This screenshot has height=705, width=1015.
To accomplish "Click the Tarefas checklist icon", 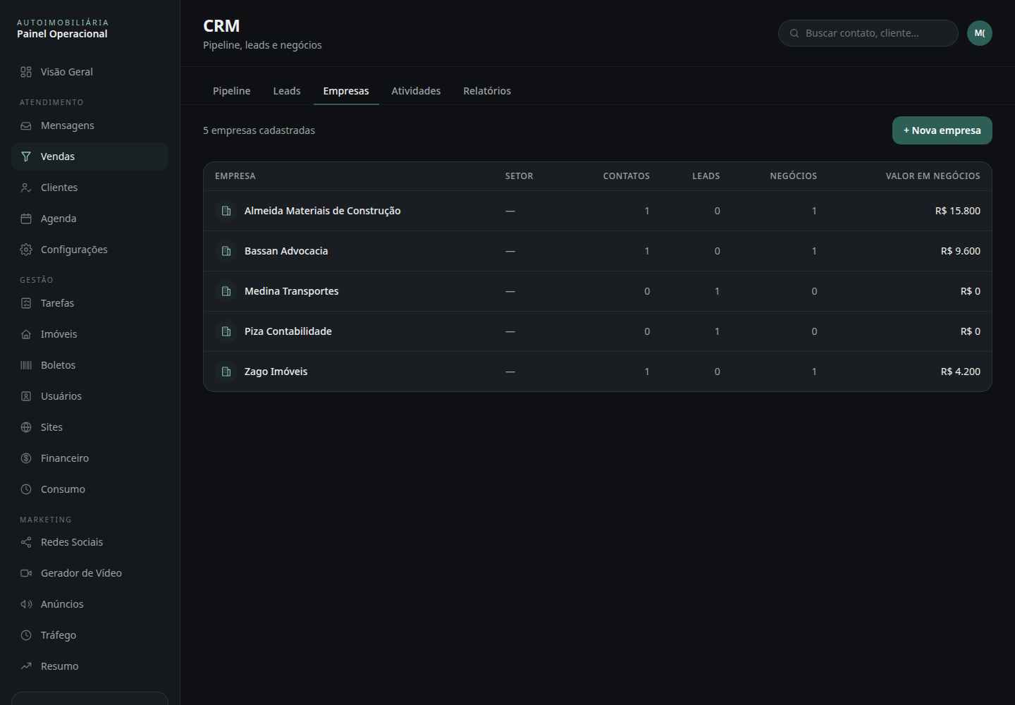I will (x=26, y=303).
